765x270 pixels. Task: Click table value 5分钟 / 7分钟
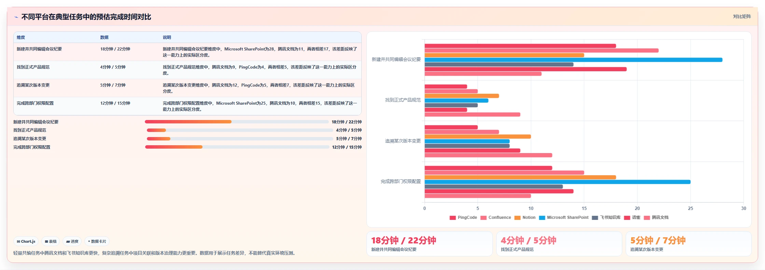point(113,85)
